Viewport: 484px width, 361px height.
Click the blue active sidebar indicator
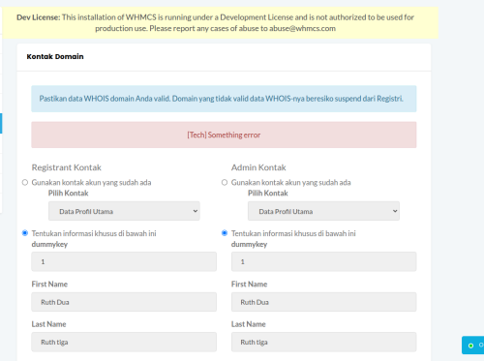tap(1, 123)
